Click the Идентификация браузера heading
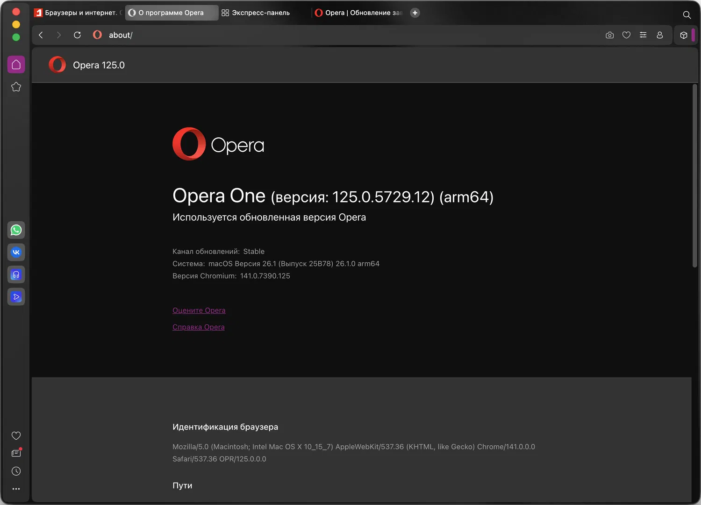Screen dimensions: 701x505 click(x=225, y=427)
